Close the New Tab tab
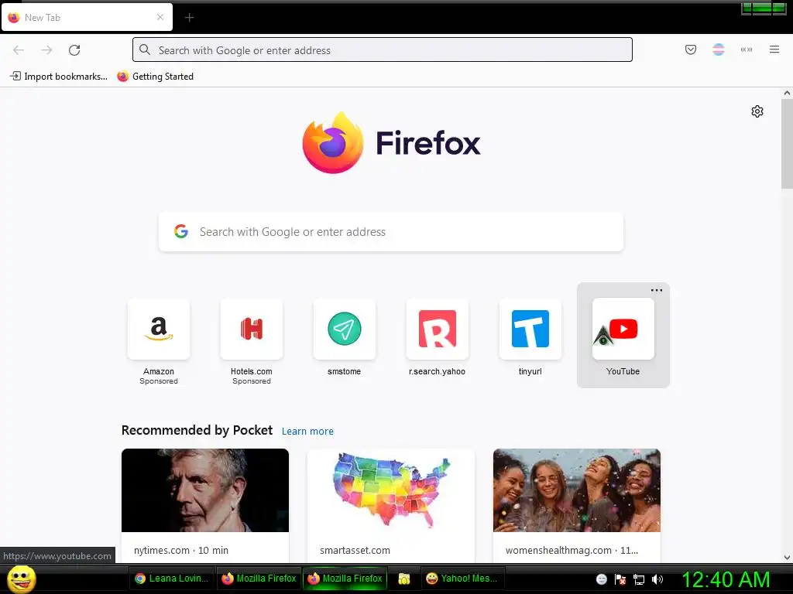The height and width of the screenshot is (594, 793). tap(160, 17)
